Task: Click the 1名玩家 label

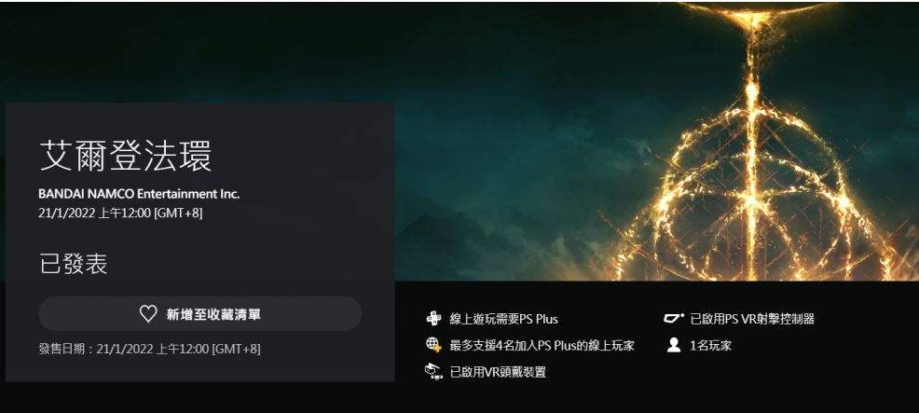Action: pos(710,346)
